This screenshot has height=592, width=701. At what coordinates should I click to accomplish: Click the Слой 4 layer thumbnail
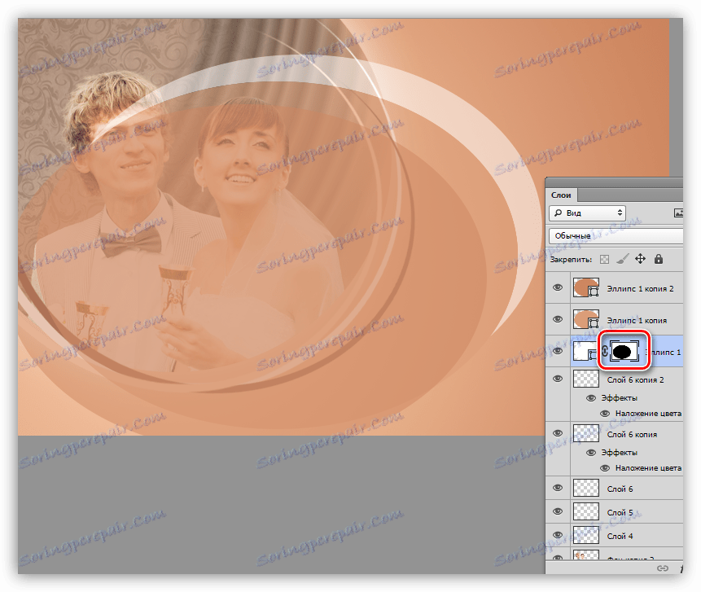click(586, 536)
